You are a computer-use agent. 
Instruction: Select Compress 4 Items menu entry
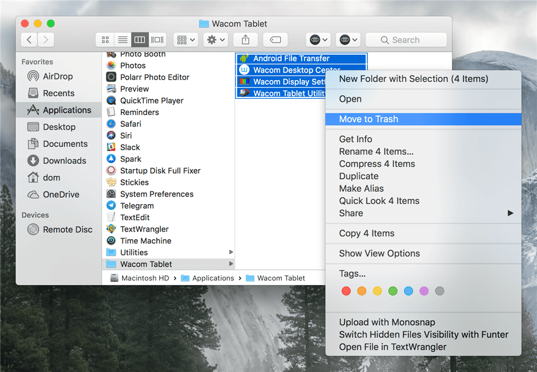pos(377,164)
